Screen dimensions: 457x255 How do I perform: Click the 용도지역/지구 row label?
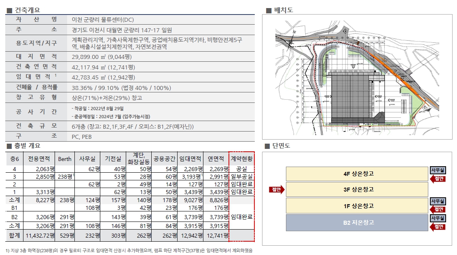click(x=36, y=43)
